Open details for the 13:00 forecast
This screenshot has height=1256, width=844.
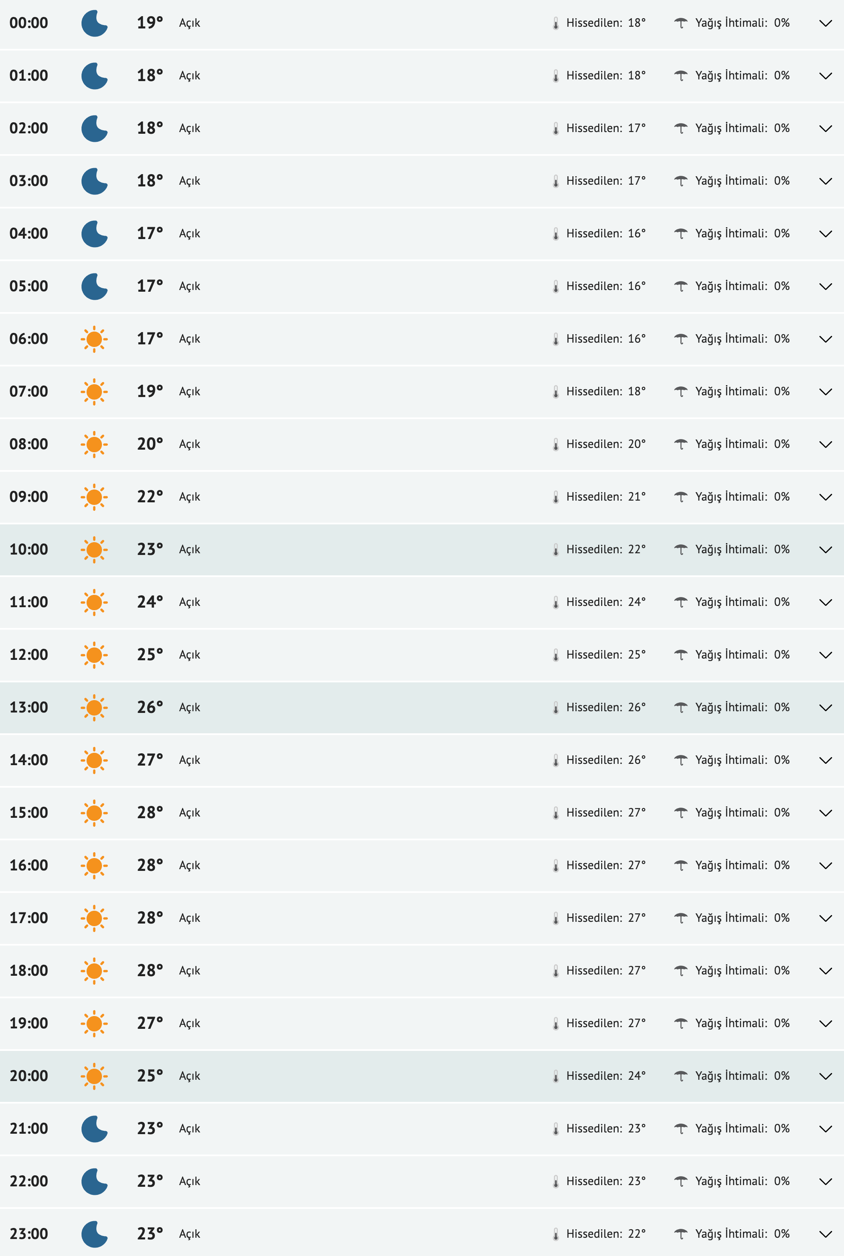825,708
